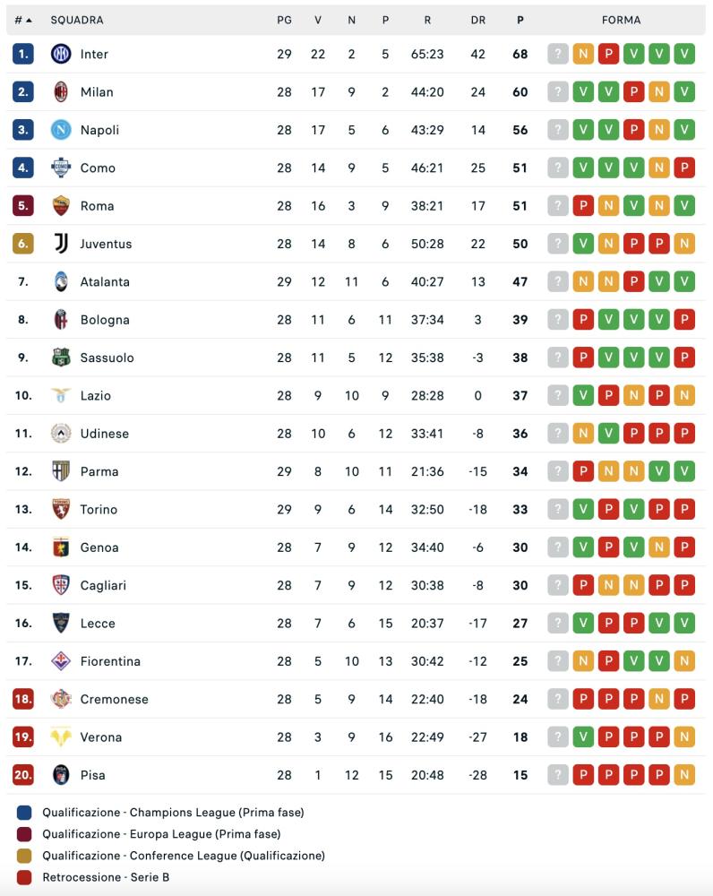The image size is (713, 896).
Task: Click the red Retrocessione legend swatch
Action: pyautogui.click(x=24, y=877)
